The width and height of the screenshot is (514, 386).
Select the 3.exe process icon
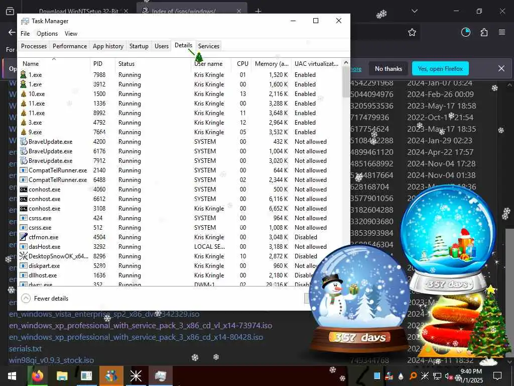[x=23, y=123]
